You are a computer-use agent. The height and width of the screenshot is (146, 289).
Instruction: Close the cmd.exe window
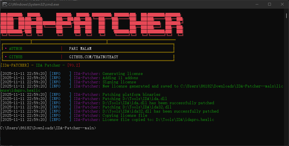[x=282, y=4]
